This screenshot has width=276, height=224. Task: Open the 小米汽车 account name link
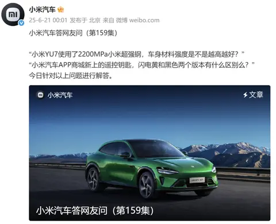point(42,9)
